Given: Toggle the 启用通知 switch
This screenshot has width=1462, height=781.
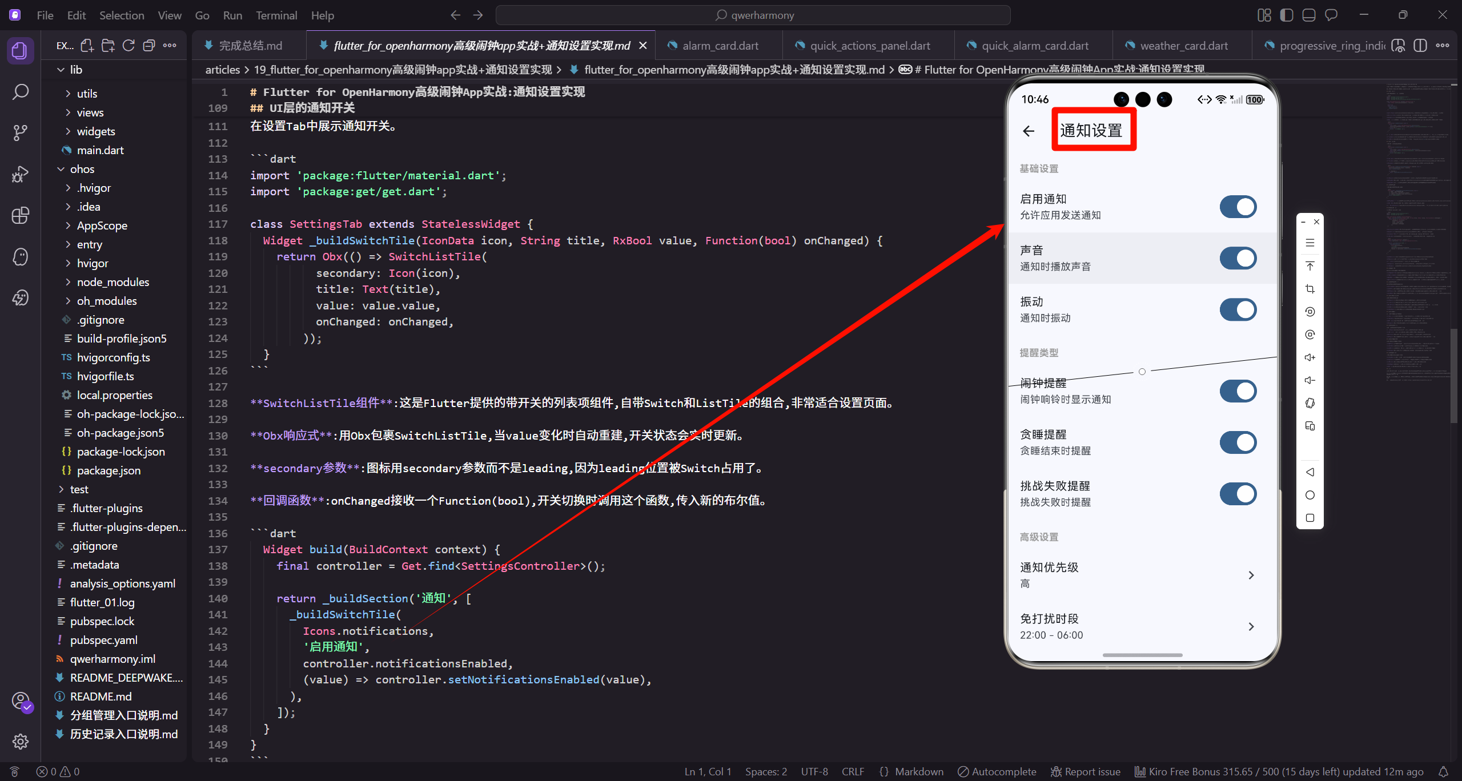Looking at the screenshot, I should click(x=1238, y=207).
